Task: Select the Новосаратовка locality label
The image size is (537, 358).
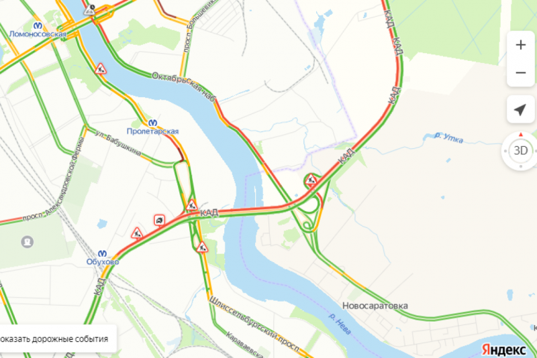Action: tap(375, 306)
